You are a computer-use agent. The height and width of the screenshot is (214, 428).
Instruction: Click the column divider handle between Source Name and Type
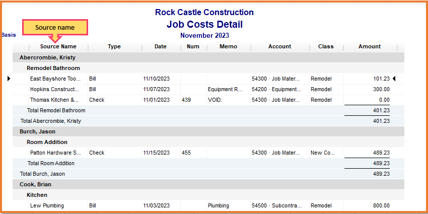(x=88, y=47)
